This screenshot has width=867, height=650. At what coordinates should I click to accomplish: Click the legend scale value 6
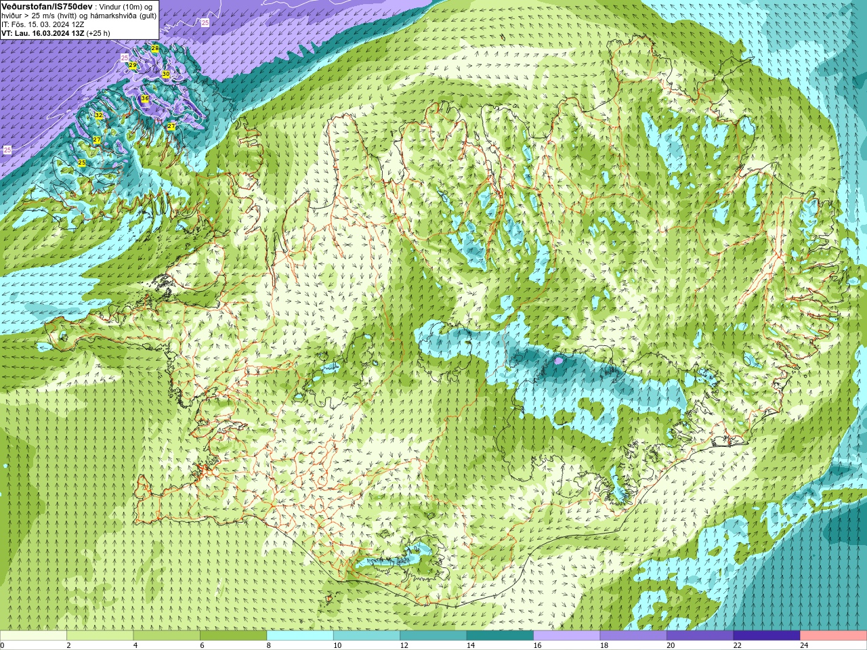202,646
